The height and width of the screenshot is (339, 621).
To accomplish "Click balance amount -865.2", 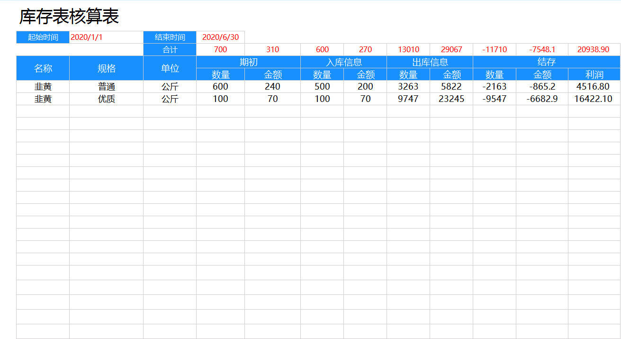I will click(x=542, y=87).
